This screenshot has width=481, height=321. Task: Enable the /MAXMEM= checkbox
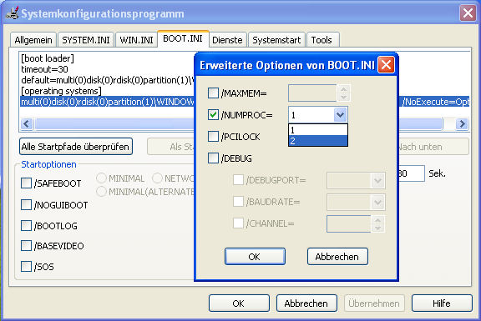pyautogui.click(x=213, y=93)
